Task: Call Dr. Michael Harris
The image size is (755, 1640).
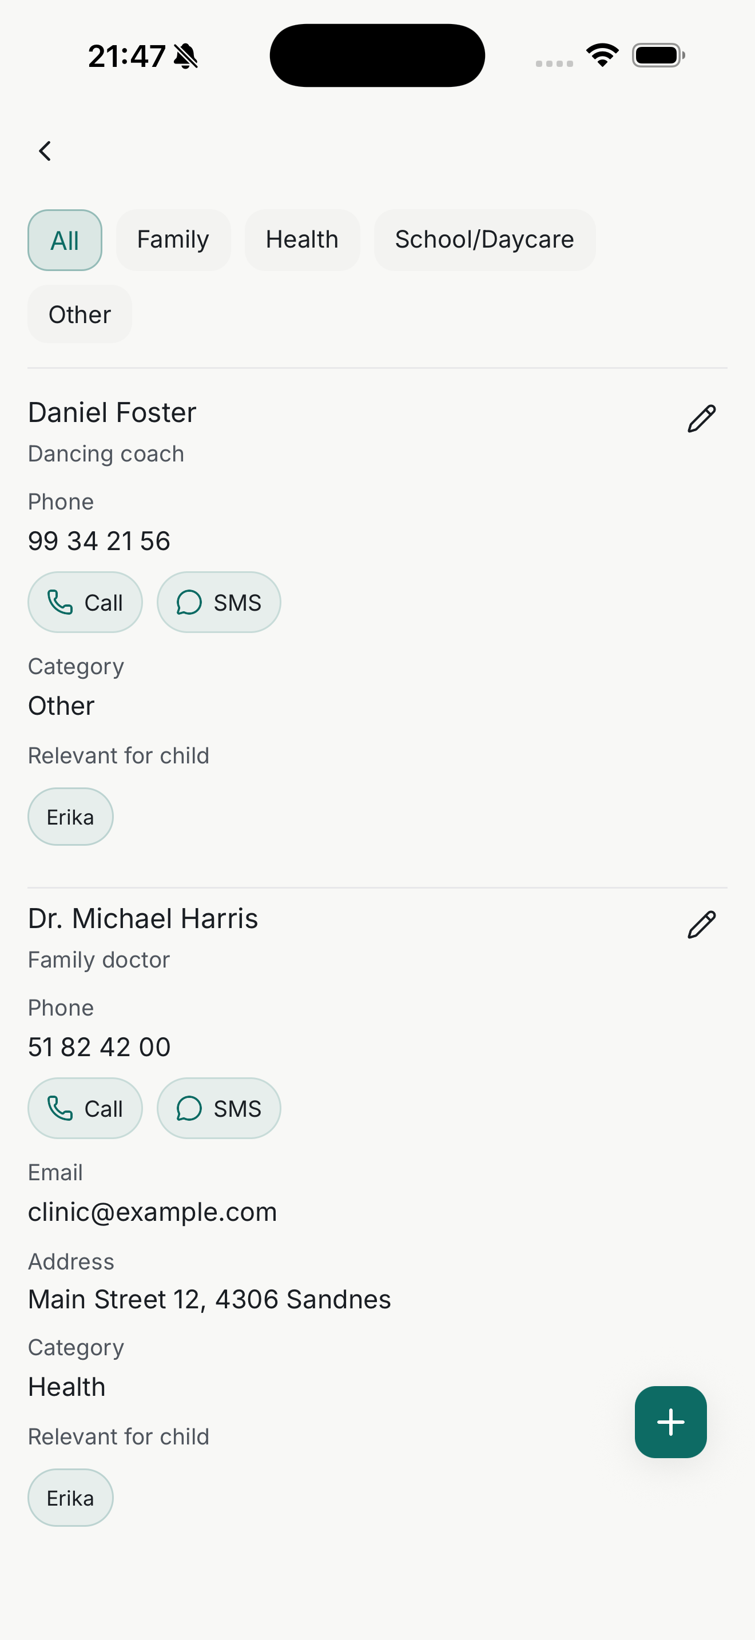Action: click(x=85, y=1108)
